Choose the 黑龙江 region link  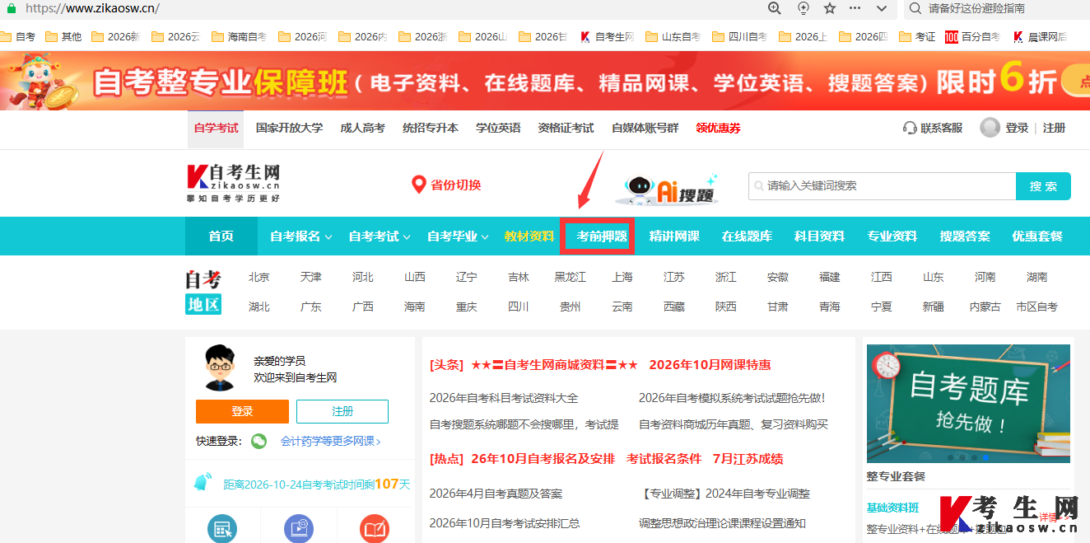tap(571, 277)
